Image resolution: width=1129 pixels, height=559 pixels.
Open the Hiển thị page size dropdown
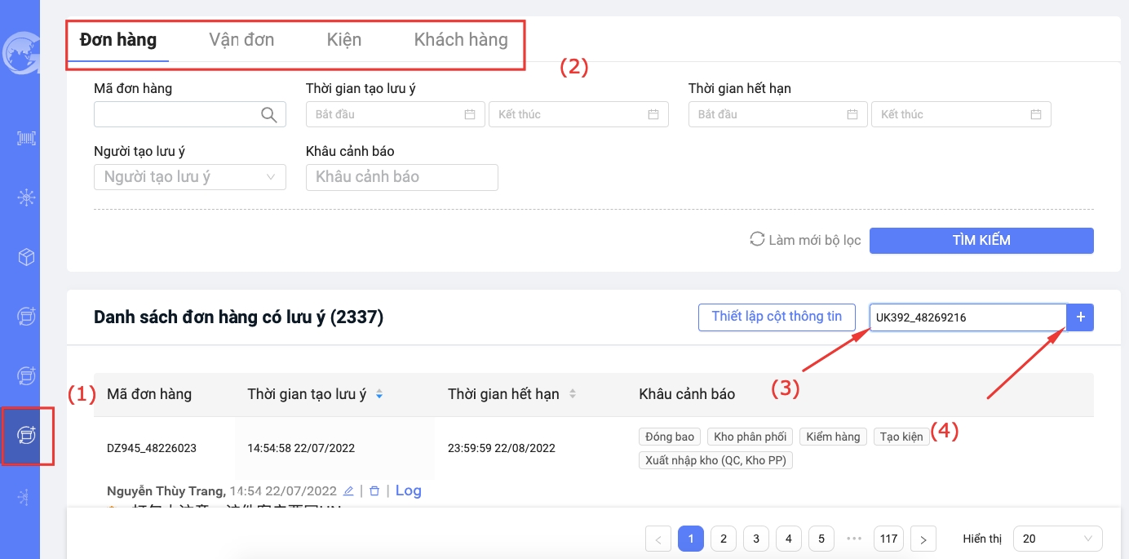click(x=1057, y=539)
